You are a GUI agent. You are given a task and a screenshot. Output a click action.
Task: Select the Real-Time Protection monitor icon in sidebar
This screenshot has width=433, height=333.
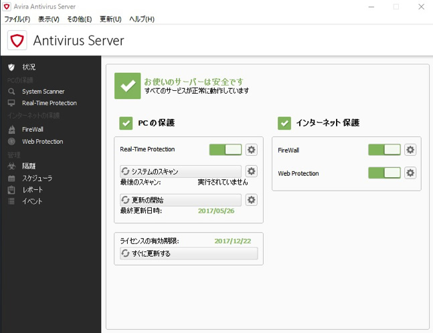11,103
